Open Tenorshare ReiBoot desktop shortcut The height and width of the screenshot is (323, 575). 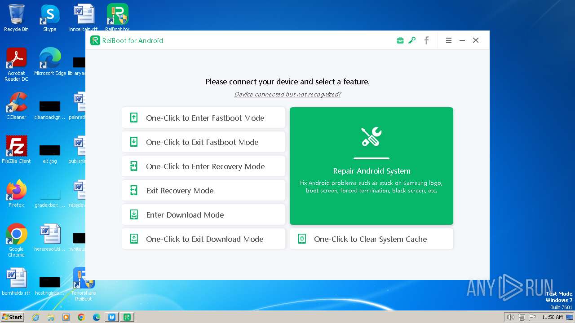click(84, 284)
